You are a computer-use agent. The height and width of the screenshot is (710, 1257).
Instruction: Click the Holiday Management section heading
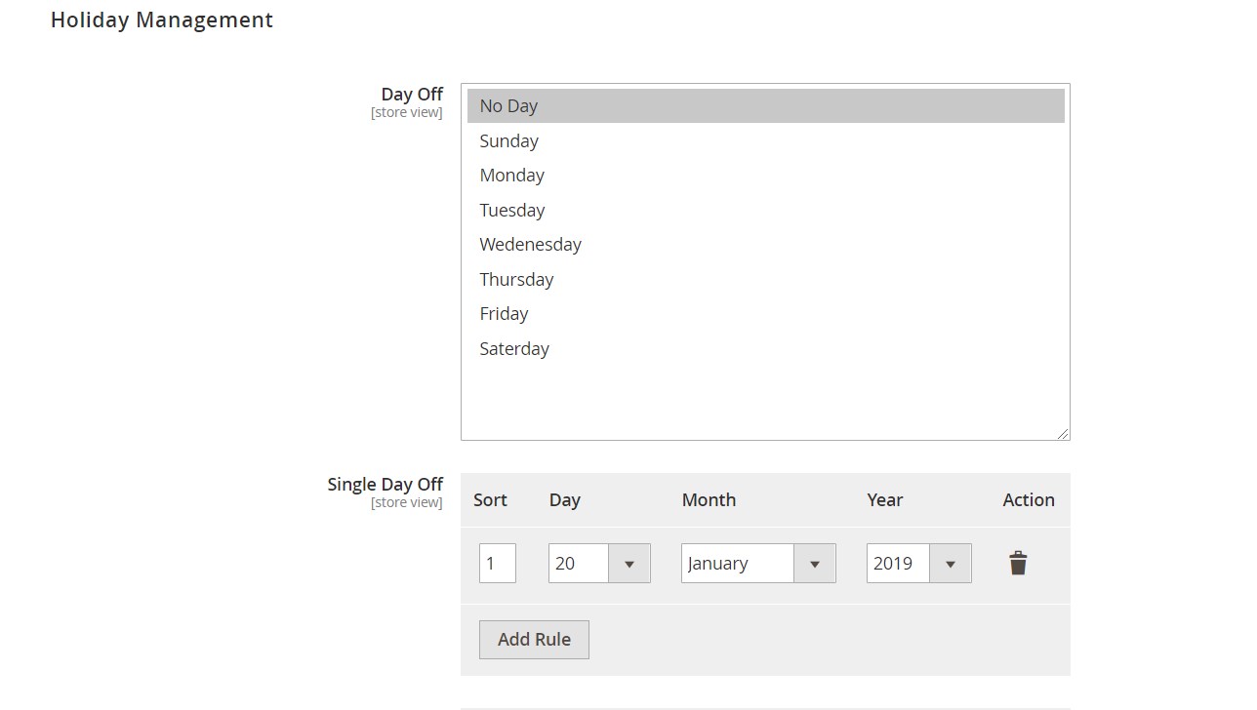(x=162, y=20)
